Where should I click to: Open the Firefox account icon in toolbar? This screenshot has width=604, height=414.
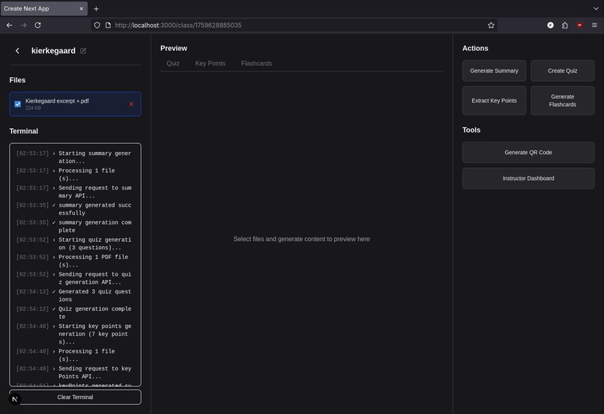tap(551, 25)
